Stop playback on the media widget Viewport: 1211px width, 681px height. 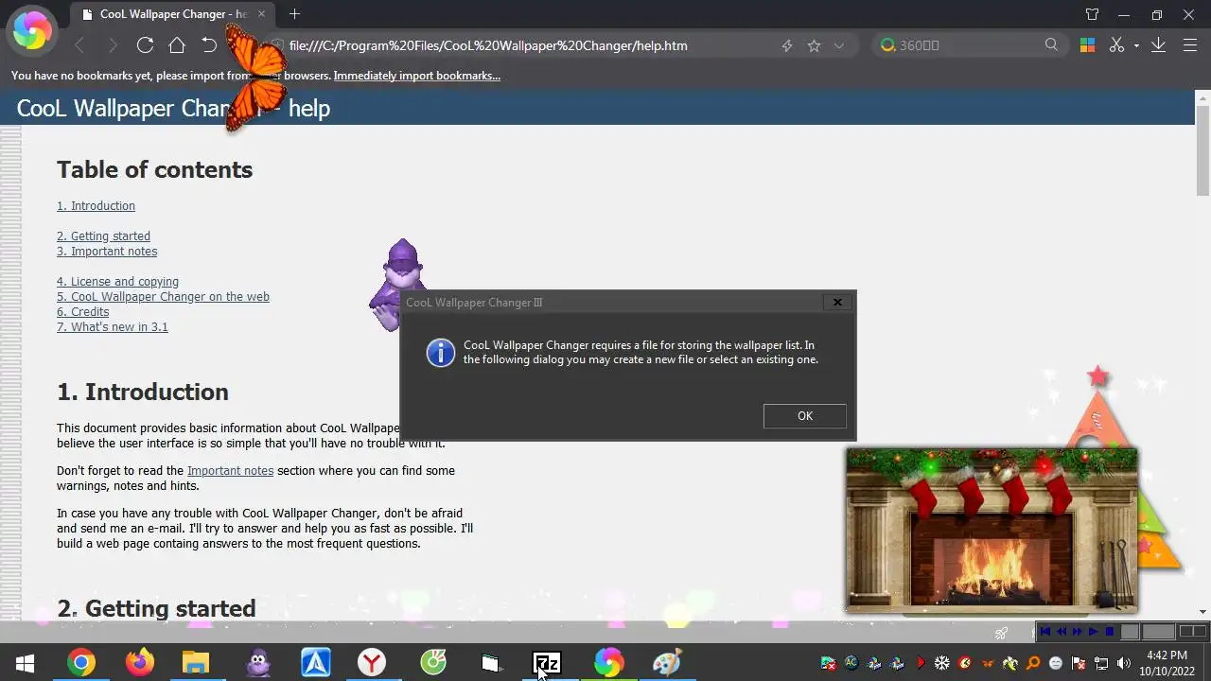[x=1110, y=632]
